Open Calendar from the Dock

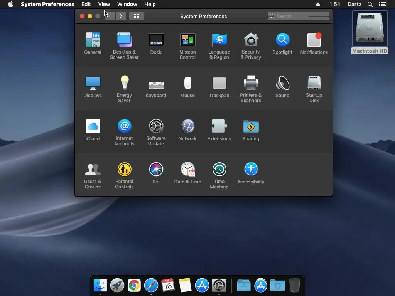[168, 285]
